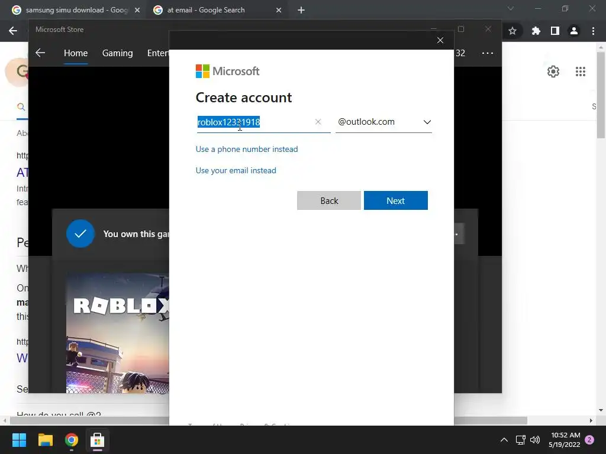Click the blue checkmark owned-game icon
This screenshot has width=606, height=454.
pos(80,234)
